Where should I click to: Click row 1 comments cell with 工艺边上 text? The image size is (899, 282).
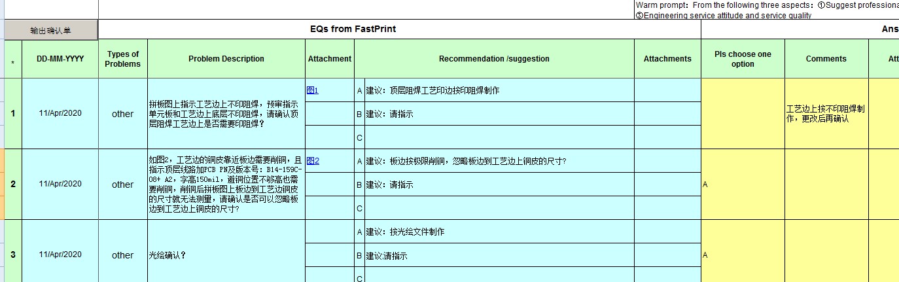[826, 114]
